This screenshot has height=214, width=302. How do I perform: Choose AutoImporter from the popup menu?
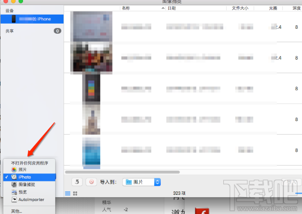(29, 199)
